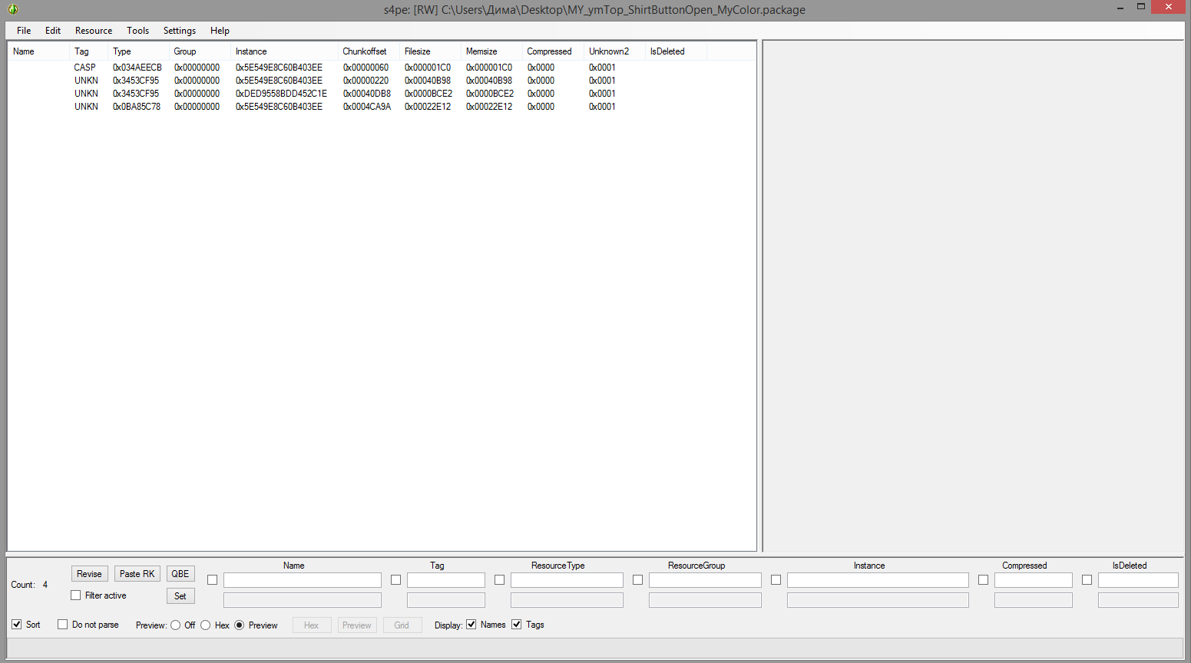The width and height of the screenshot is (1191, 663).
Task: Maximize the s4pe window
Action: [1141, 7]
